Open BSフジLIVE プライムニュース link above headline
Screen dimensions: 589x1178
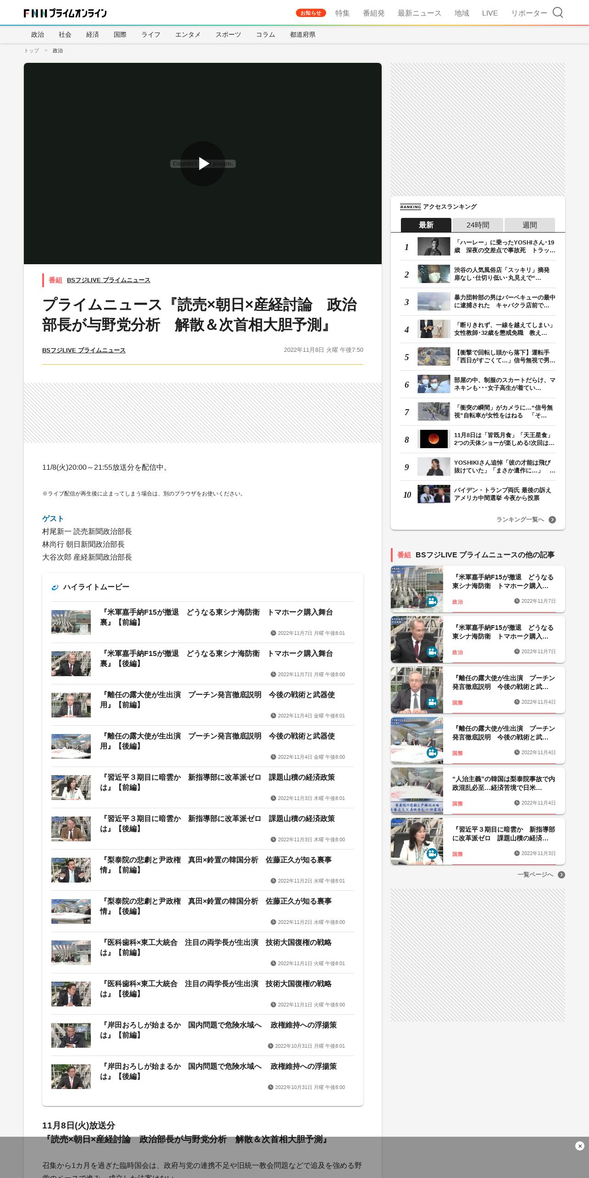[x=109, y=280]
